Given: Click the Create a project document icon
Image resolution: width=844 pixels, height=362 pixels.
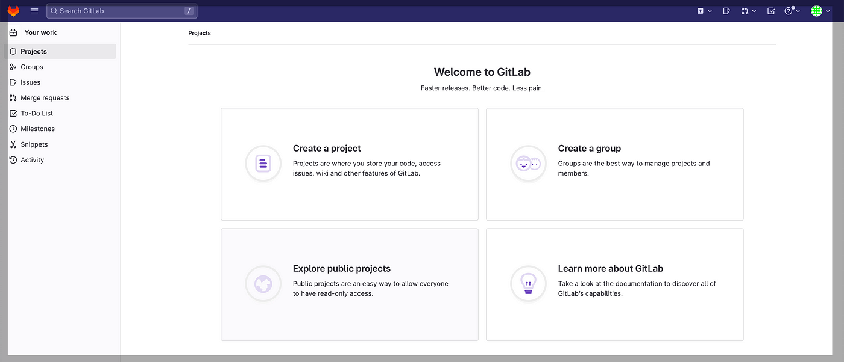Looking at the screenshot, I should point(263,164).
